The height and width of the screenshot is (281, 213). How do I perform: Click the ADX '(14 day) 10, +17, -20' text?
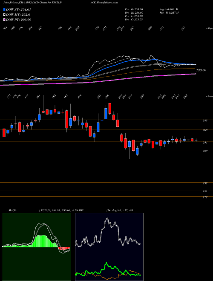(119, 210)
